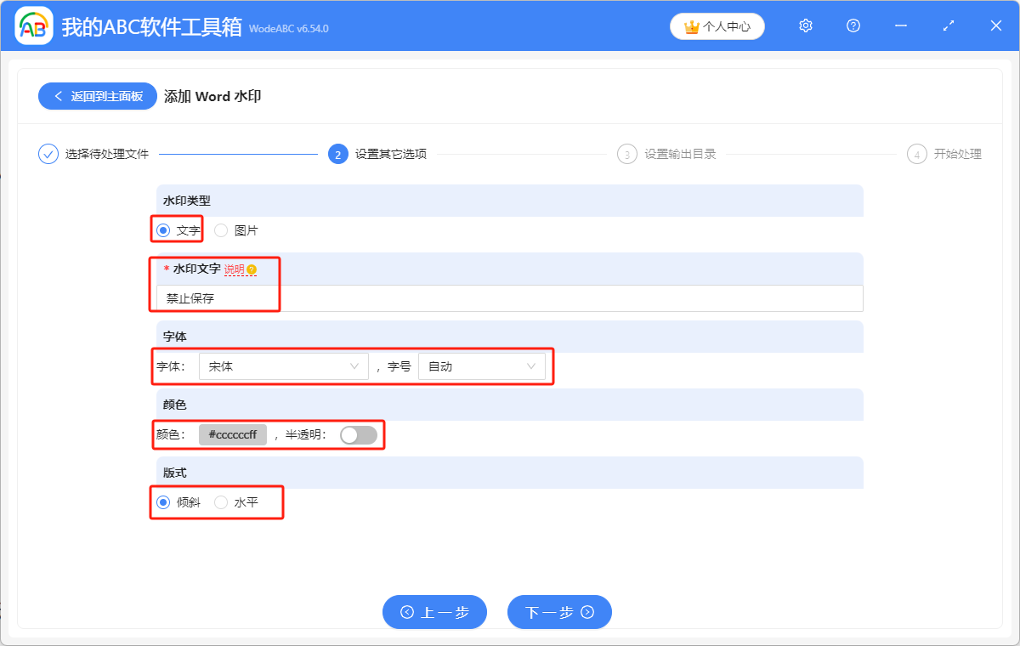
Task: Click the crown icon next to 个人中心
Action: (692, 25)
